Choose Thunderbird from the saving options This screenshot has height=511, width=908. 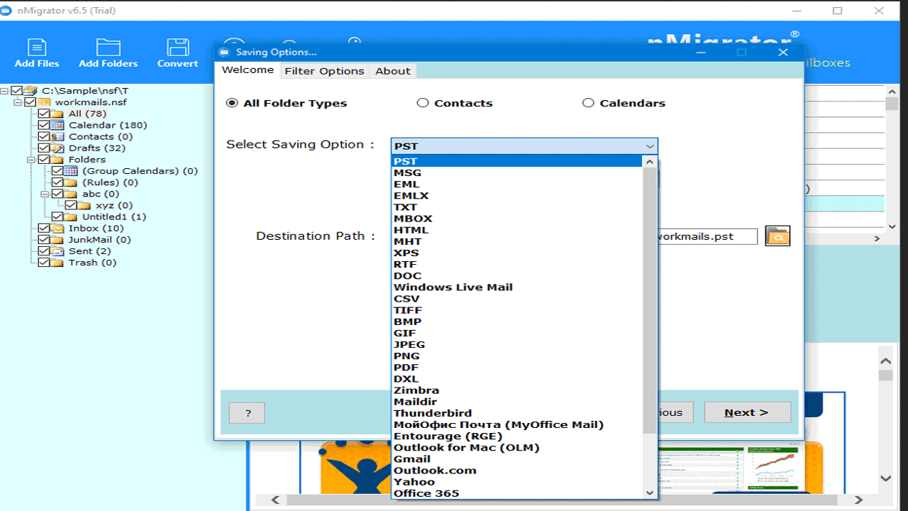click(517, 413)
